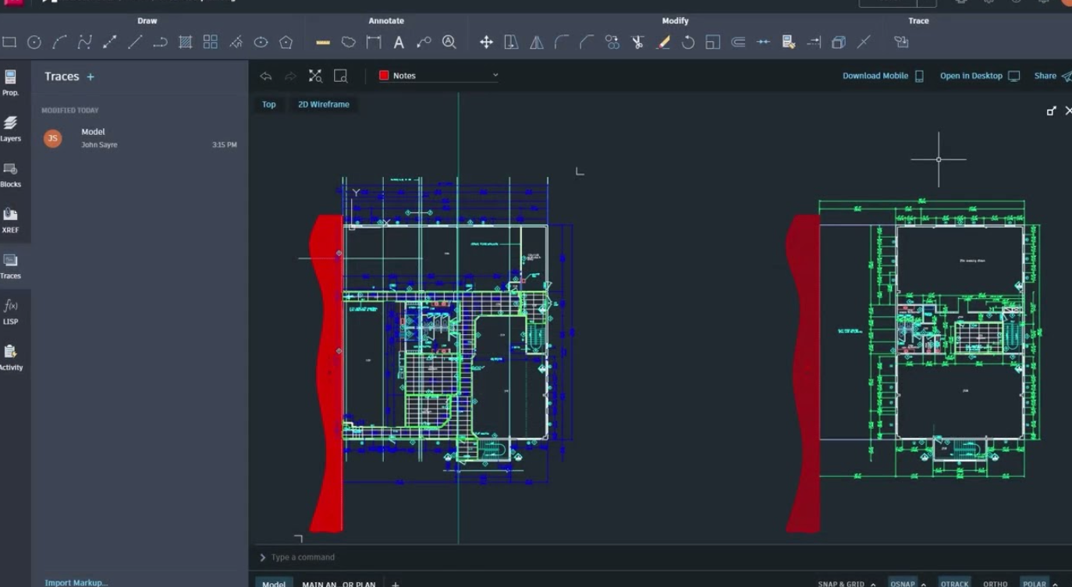Select the Measure ruler tool
This screenshot has height=587, width=1072.
(x=323, y=43)
